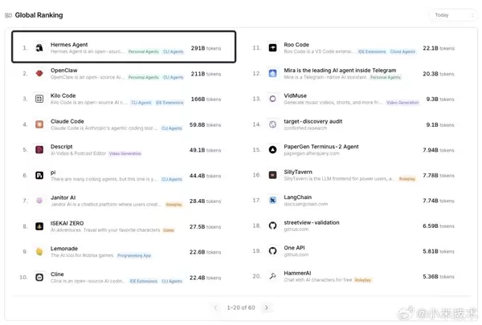The height and width of the screenshot is (325, 482).
Task: Open the Roo Code title link
Action: (x=296, y=45)
